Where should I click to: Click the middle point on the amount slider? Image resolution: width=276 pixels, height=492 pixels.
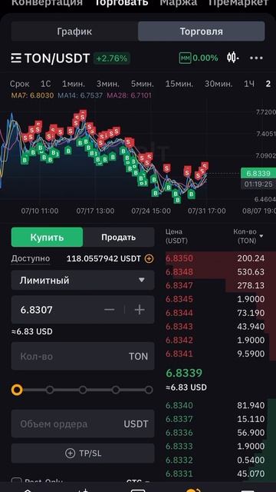click(x=83, y=390)
